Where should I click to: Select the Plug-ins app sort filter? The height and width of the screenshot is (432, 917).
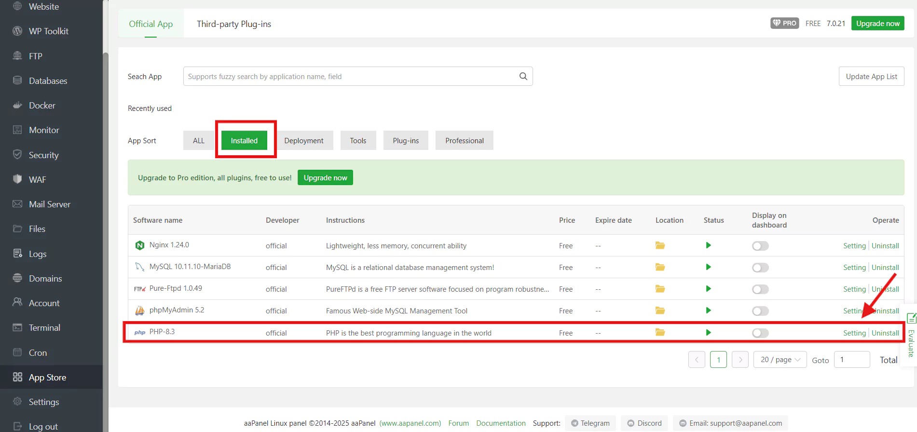point(406,140)
